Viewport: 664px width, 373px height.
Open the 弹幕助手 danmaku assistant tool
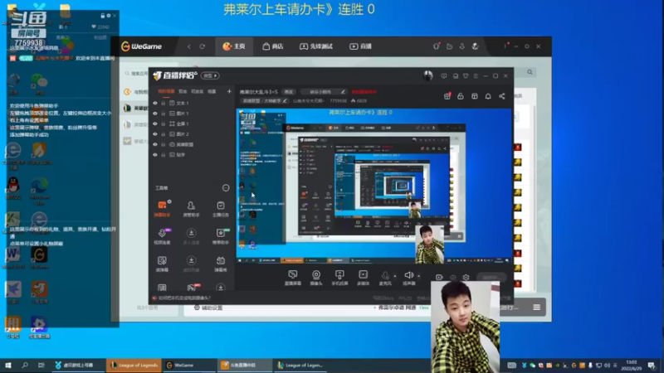(x=162, y=209)
